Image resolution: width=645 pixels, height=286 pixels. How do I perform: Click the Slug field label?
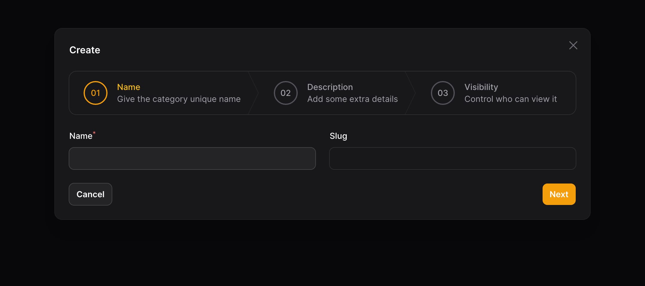point(338,136)
